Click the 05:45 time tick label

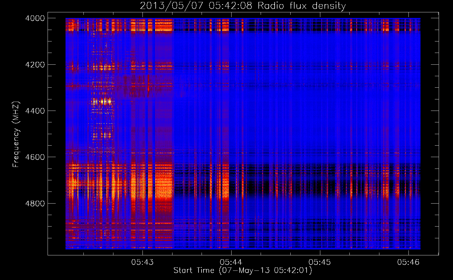[320, 262]
